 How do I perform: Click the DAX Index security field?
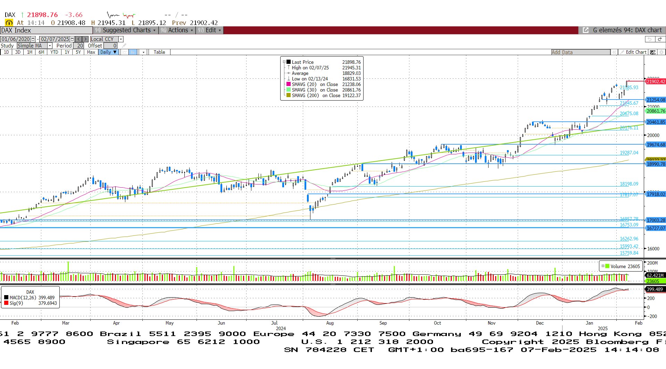pos(46,30)
